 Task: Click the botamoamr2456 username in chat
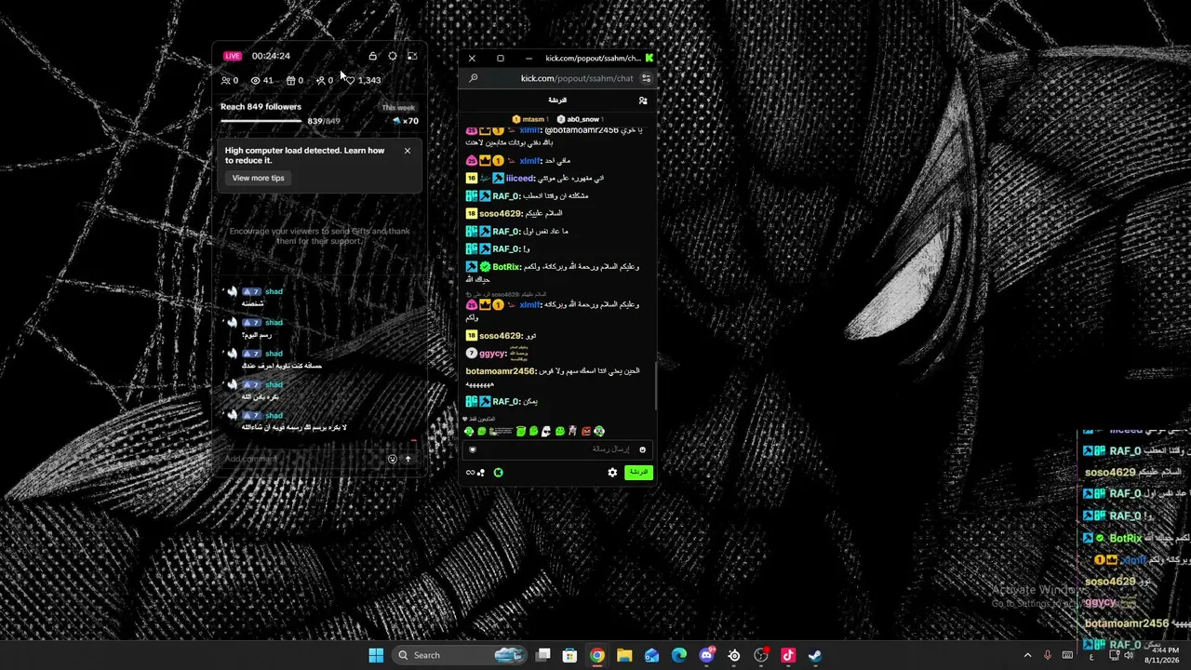(x=501, y=371)
